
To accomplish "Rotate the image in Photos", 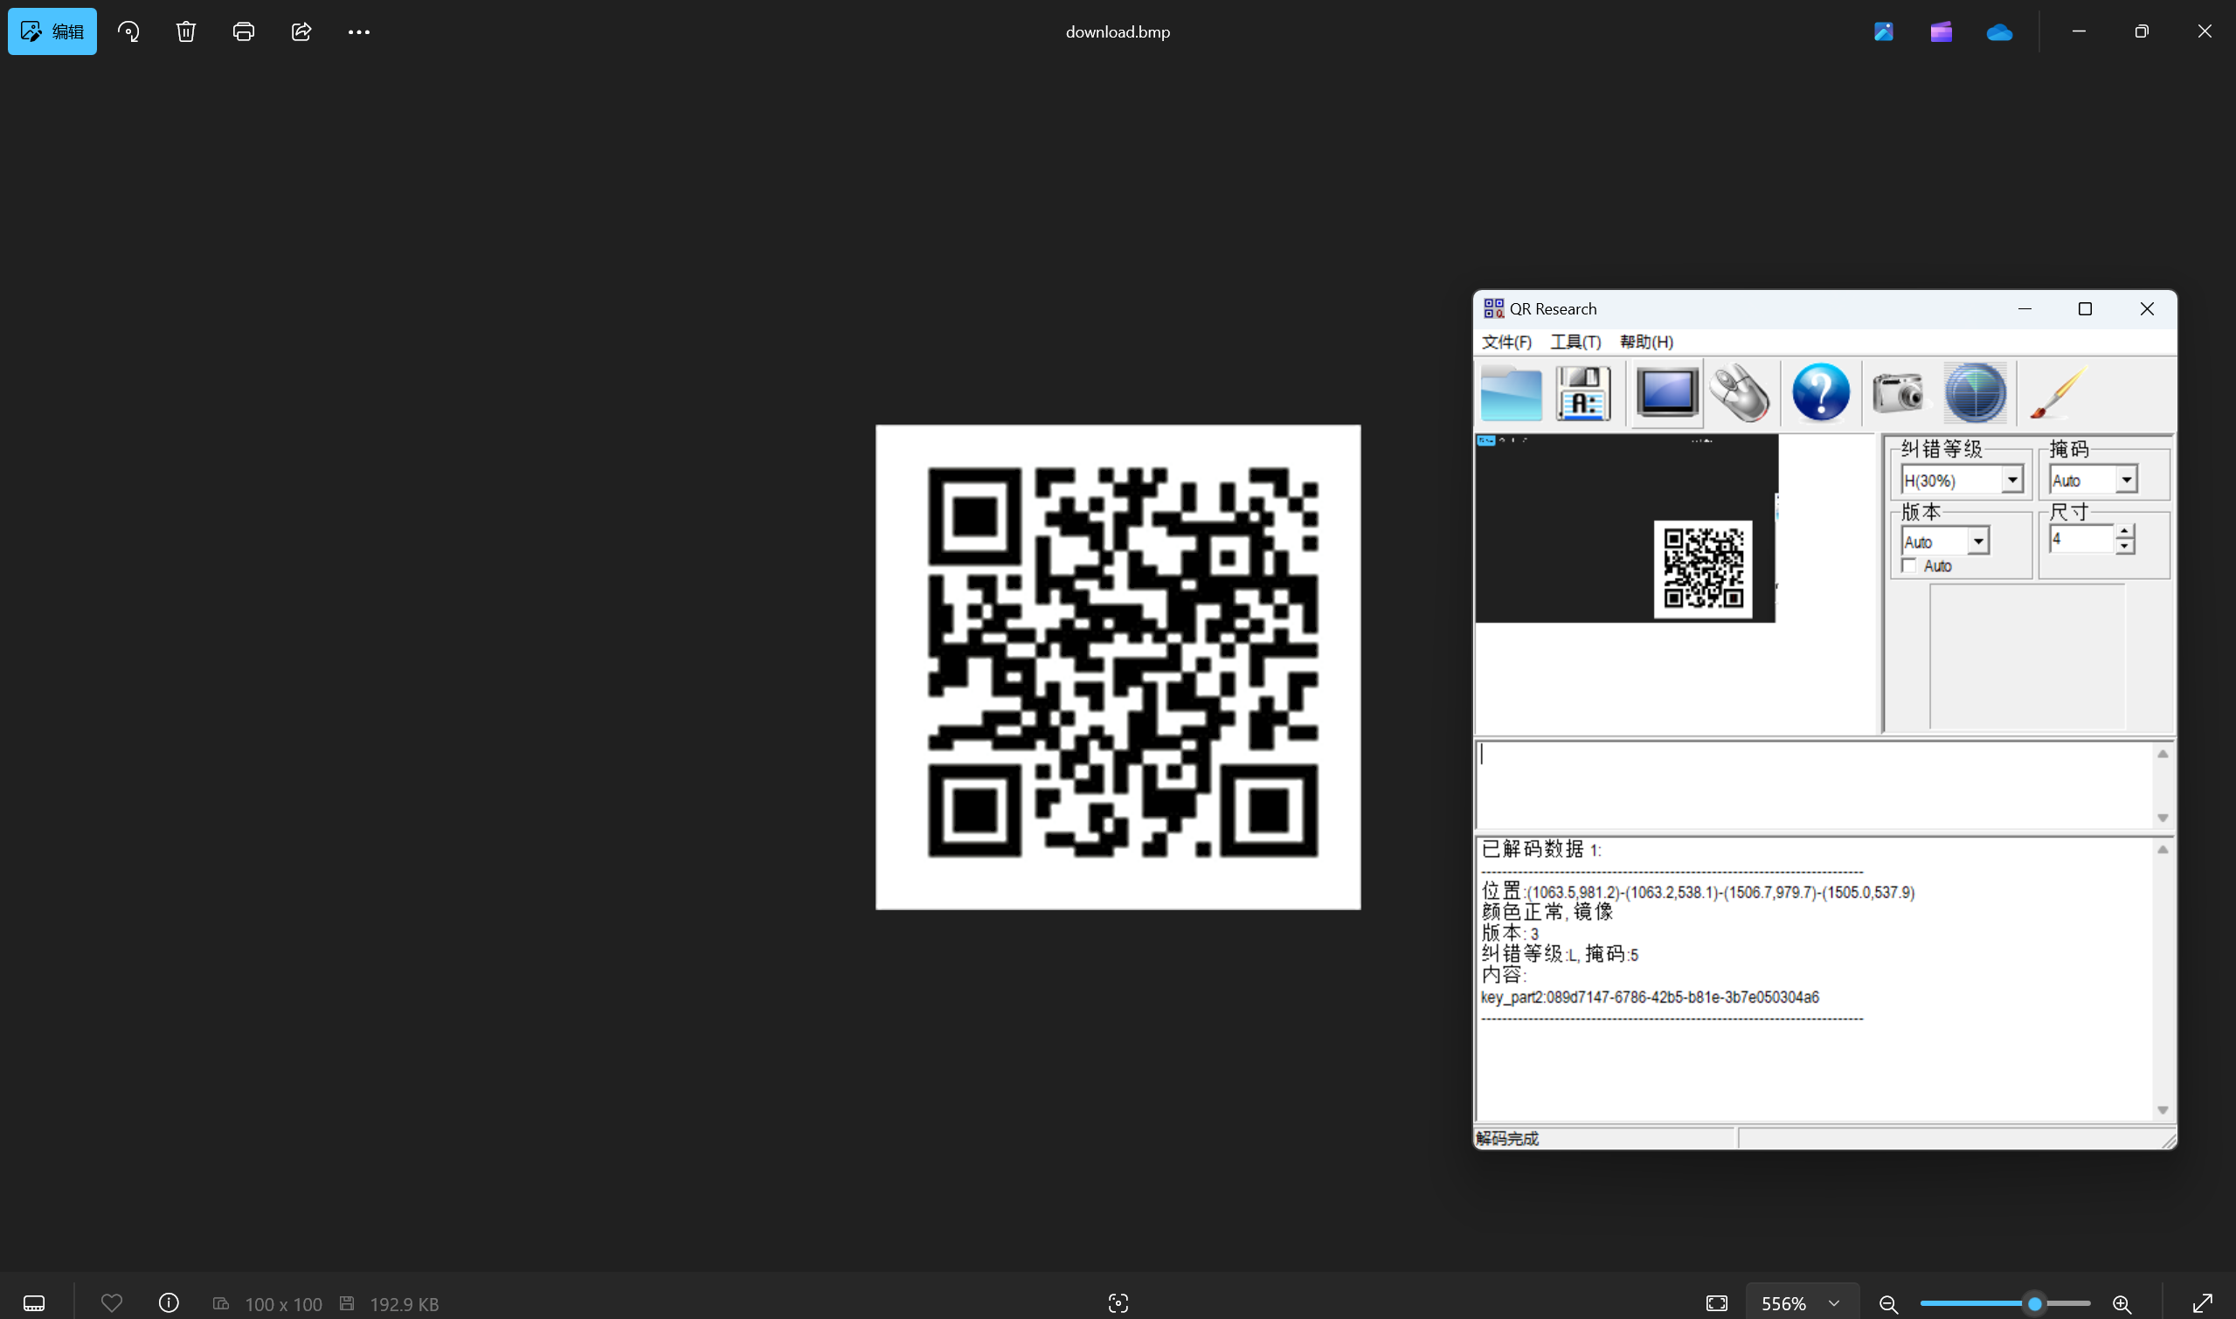I will [128, 32].
